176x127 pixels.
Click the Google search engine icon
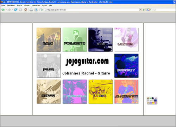click(148, 10)
